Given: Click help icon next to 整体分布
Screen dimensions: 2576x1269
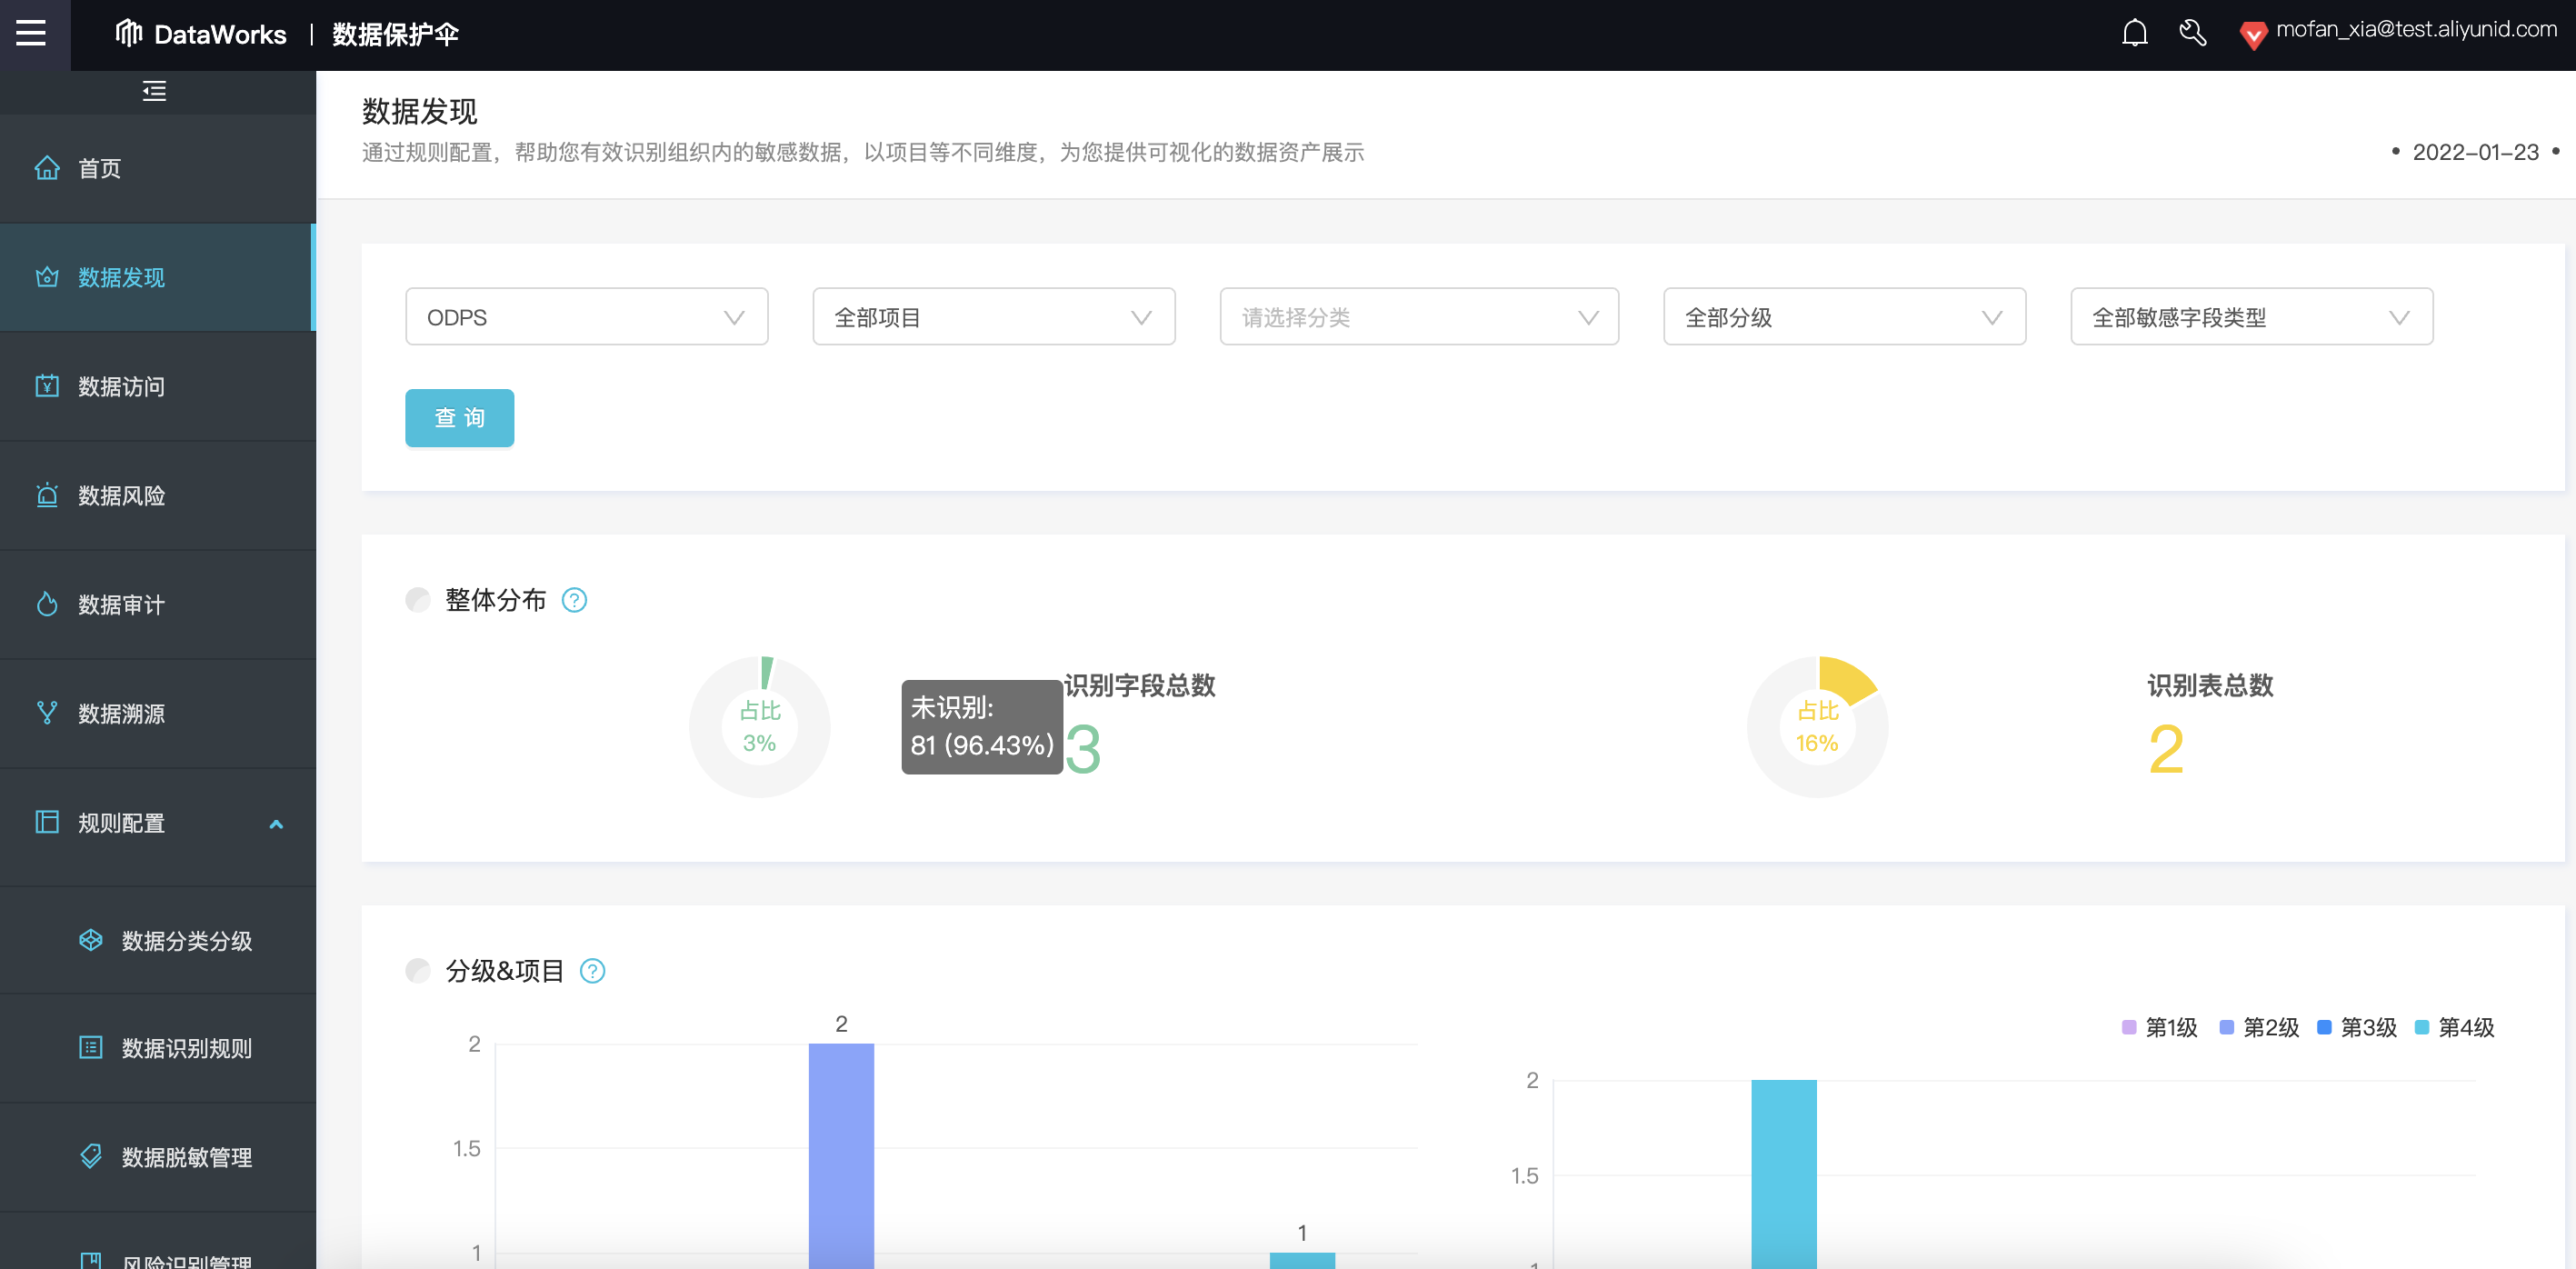Looking at the screenshot, I should pyautogui.click(x=574, y=600).
